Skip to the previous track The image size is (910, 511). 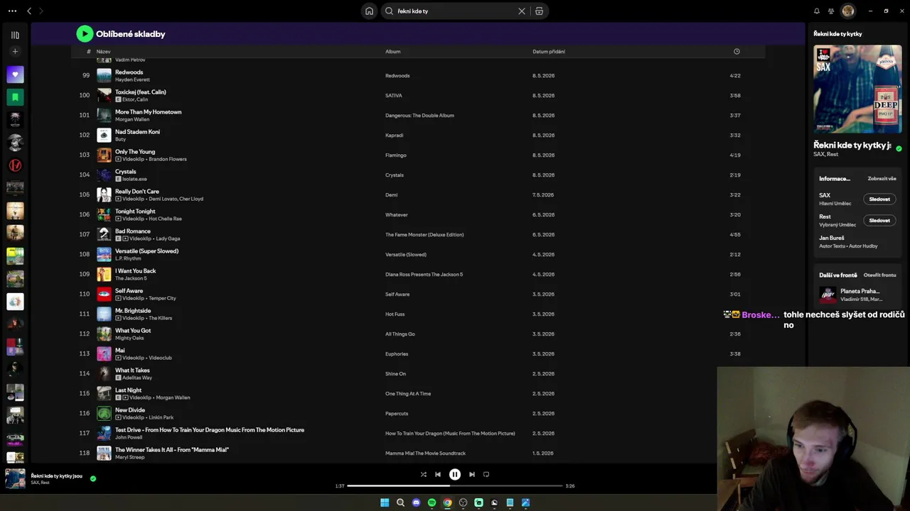[438, 475]
